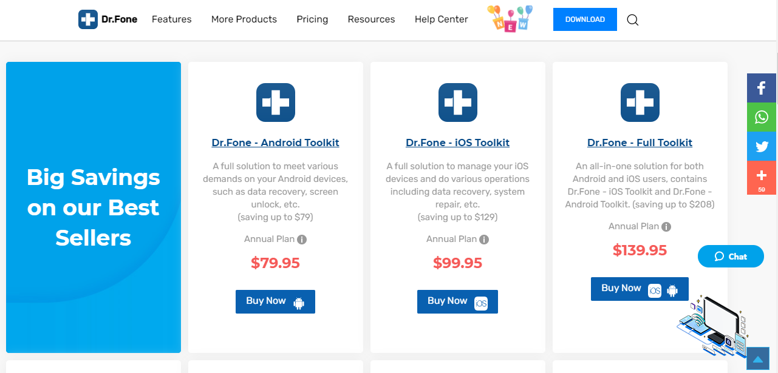Open the search magnifier icon
Screen dimensions: 778x373
pyautogui.click(x=633, y=20)
